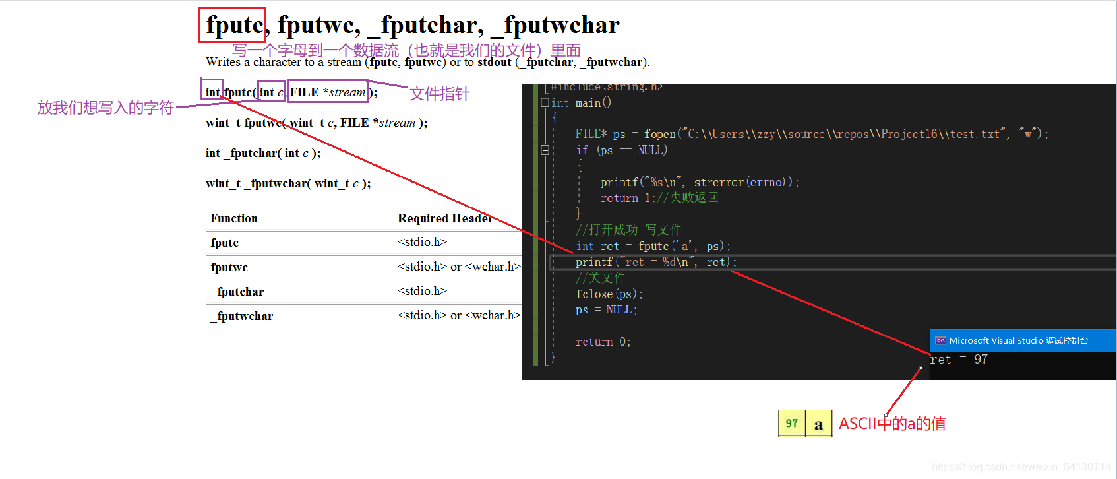Screen dimensions: 1117x479
Task: Click the 'fputwc' cell in the function table
Action: pyautogui.click(x=229, y=267)
